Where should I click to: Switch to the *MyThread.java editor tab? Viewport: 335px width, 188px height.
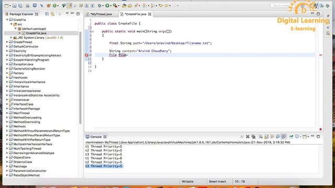101,14
